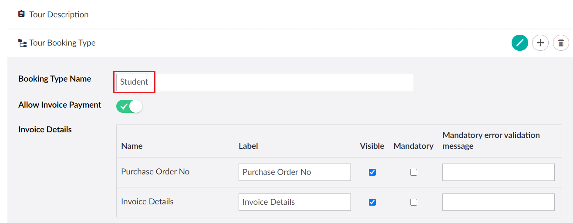Click the Visible column header
Image resolution: width=573 pixels, height=223 pixels.
click(x=372, y=146)
